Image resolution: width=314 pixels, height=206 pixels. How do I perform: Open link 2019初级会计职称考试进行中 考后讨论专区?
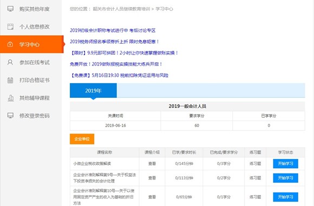[113, 30]
